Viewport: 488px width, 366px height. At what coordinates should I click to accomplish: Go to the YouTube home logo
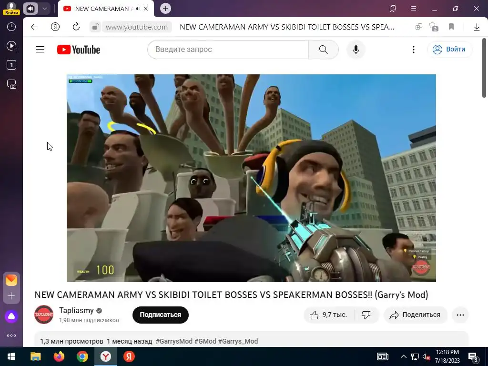tap(79, 50)
